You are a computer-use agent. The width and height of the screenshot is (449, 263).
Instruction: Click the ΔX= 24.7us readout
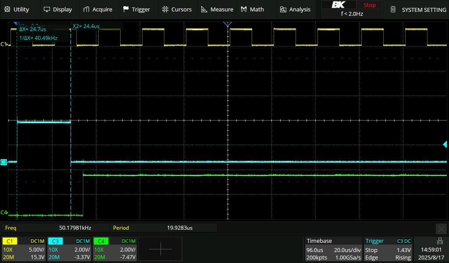[x=32, y=29]
